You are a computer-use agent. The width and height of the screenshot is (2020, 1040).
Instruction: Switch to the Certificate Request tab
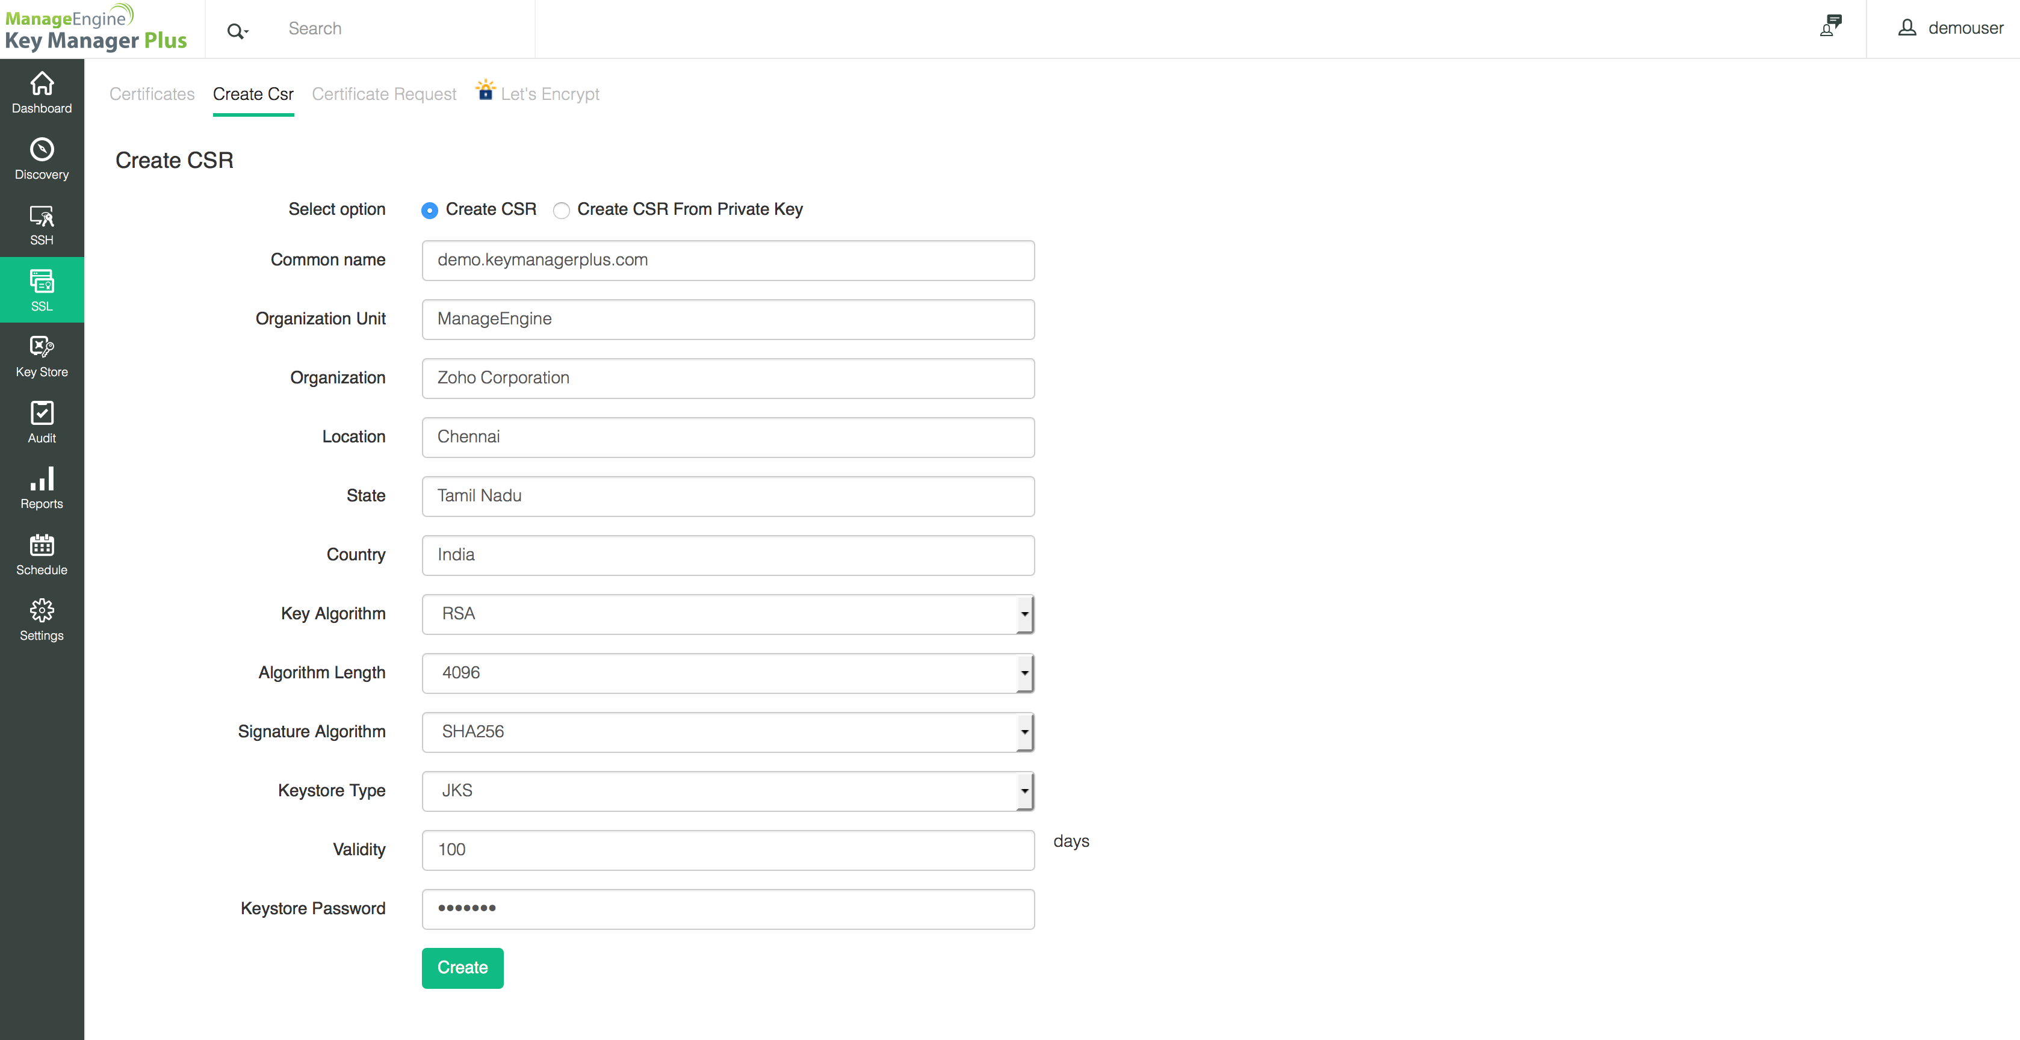[x=383, y=94]
